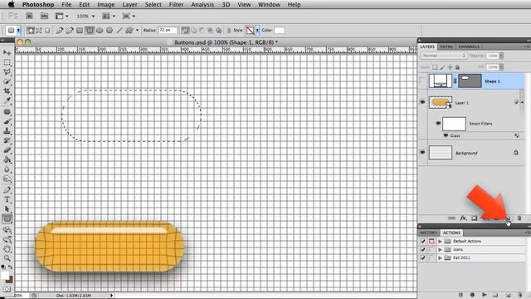The height and width of the screenshot is (299, 531).
Task: Toggle dialog box for Default Actions
Action: [x=431, y=241]
